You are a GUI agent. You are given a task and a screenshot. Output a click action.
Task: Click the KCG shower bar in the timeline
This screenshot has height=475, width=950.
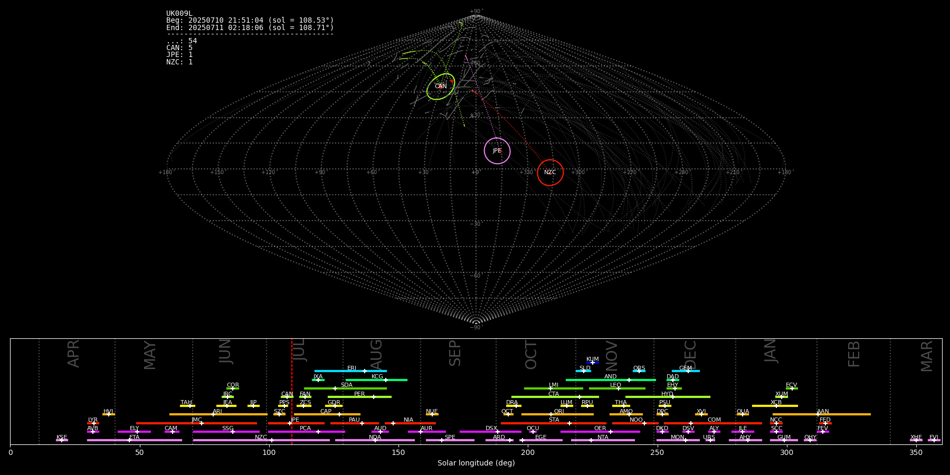376,380
